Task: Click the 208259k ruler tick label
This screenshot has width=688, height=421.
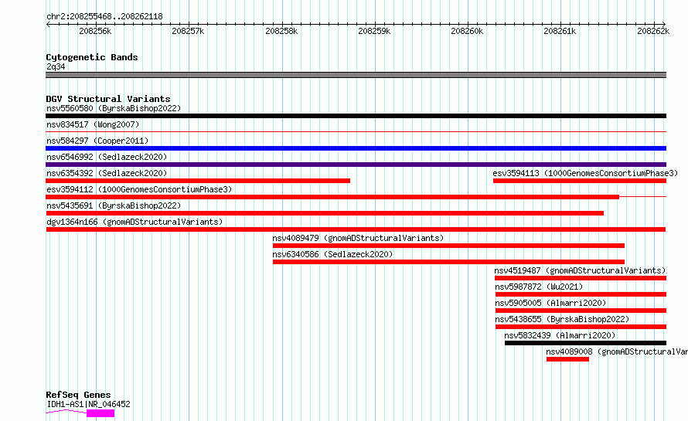Action: (x=374, y=31)
